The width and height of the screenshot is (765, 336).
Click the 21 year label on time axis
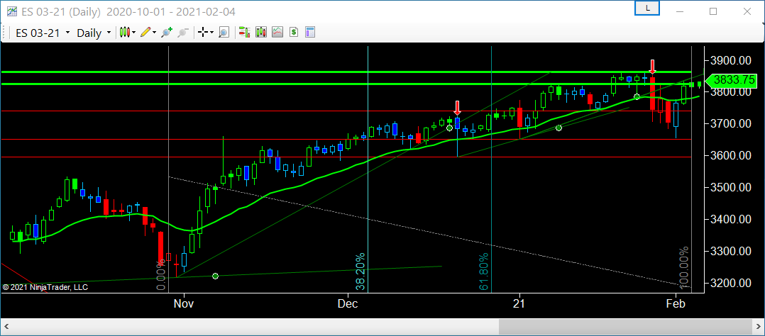coord(519,304)
